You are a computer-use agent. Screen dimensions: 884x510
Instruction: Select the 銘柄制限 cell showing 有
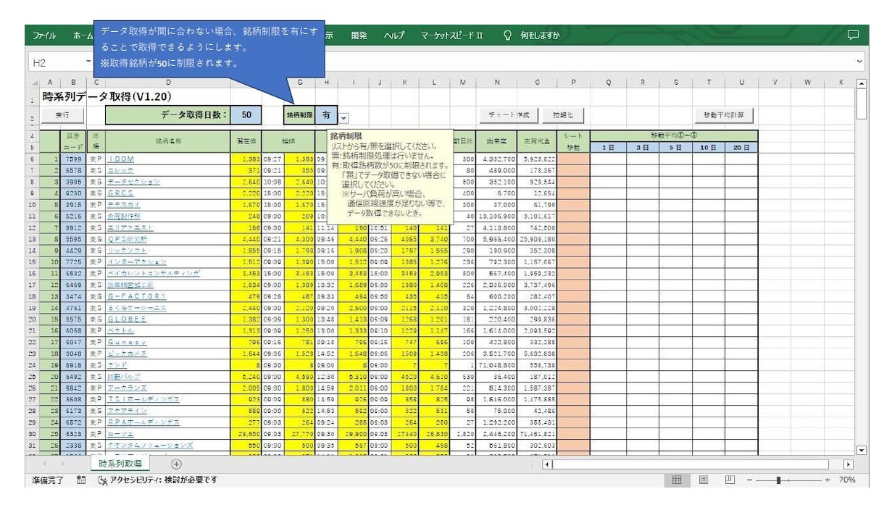(327, 114)
